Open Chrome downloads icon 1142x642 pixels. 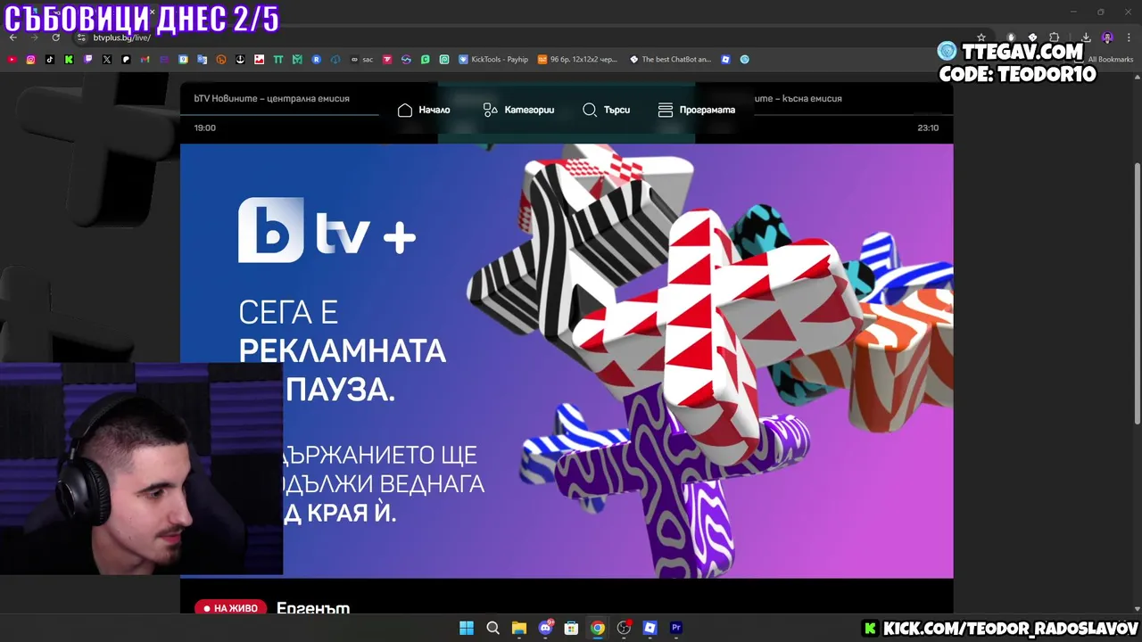click(x=1086, y=37)
